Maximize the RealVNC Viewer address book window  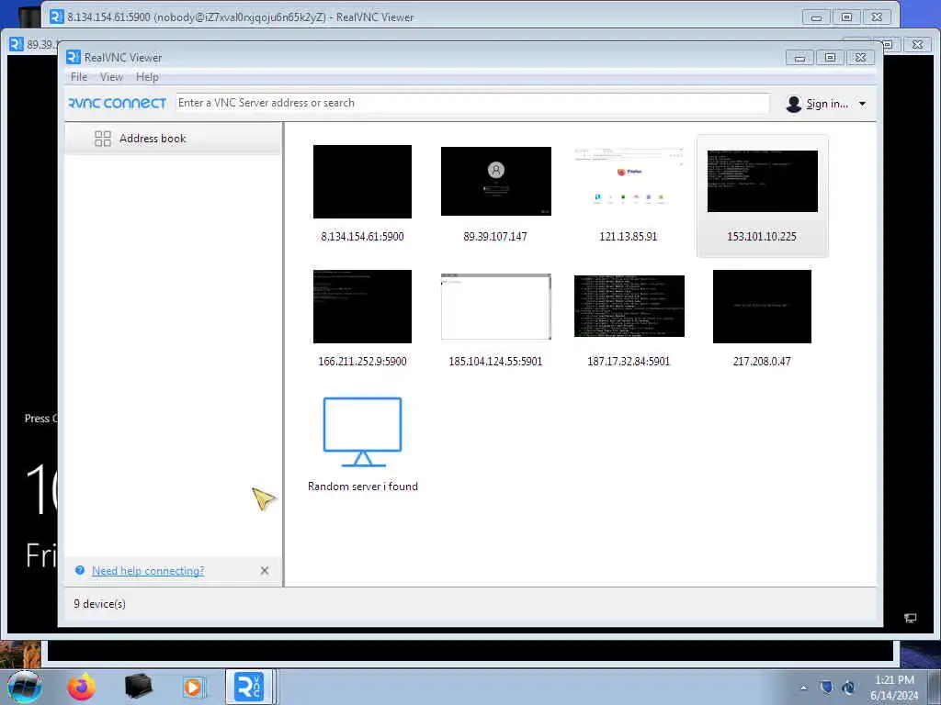pos(830,58)
